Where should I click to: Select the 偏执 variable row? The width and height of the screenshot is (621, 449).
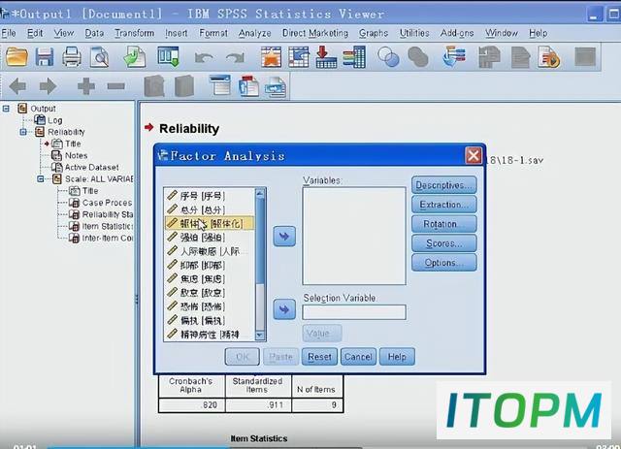pyautogui.click(x=209, y=320)
